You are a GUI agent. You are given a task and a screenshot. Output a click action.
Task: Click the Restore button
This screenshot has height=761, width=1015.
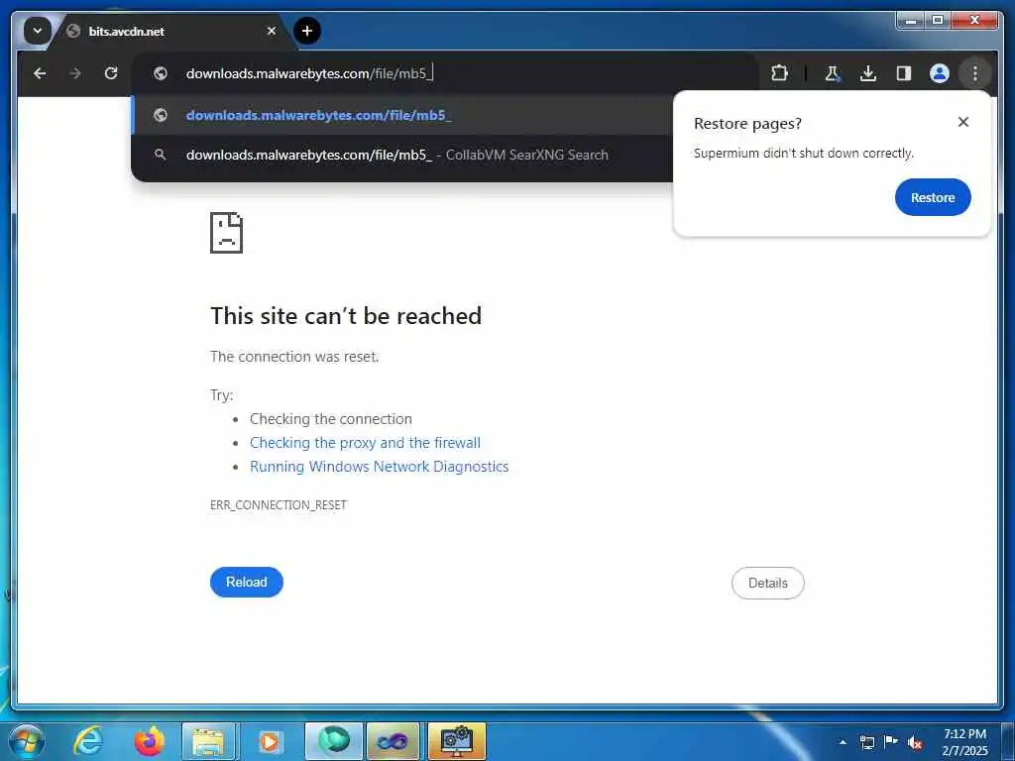click(x=933, y=197)
